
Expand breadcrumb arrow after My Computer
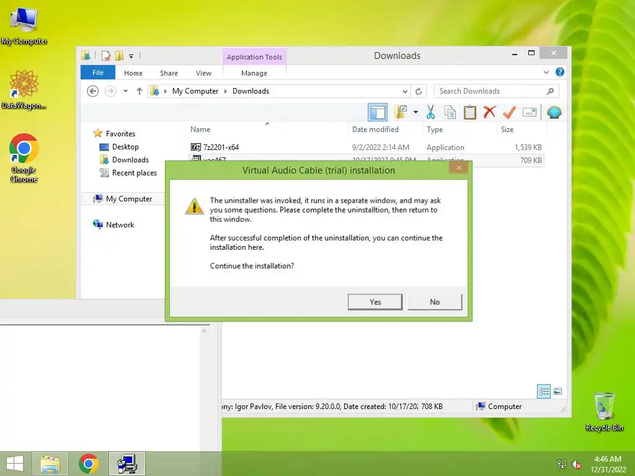[x=226, y=91]
